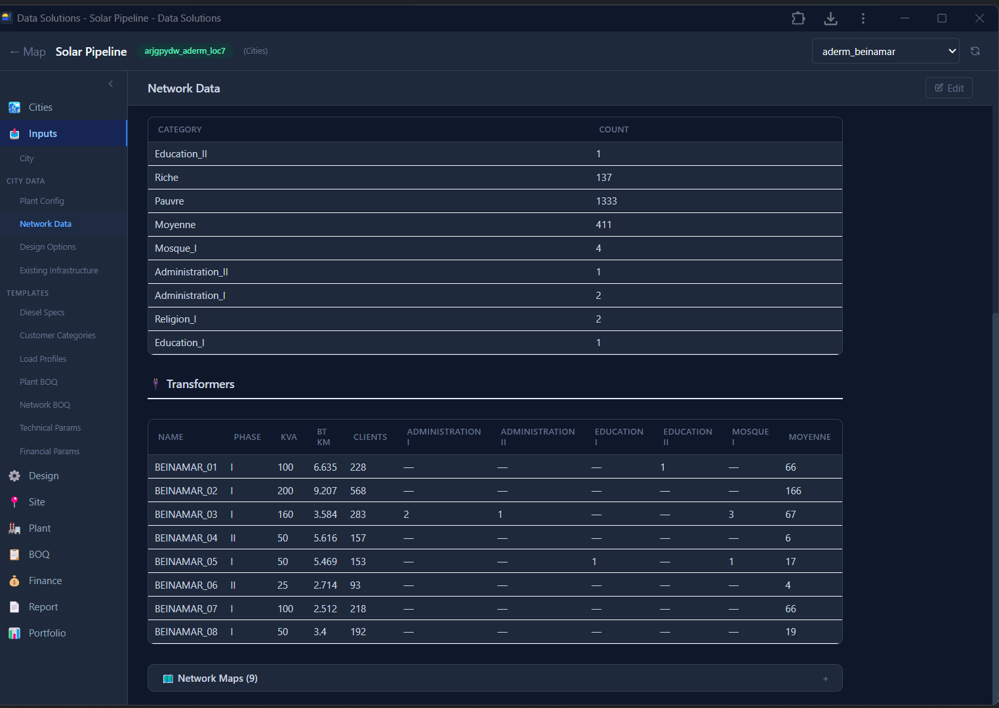This screenshot has height=708, width=999.
Task: Click the Edit button
Action: pyautogui.click(x=949, y=88)
